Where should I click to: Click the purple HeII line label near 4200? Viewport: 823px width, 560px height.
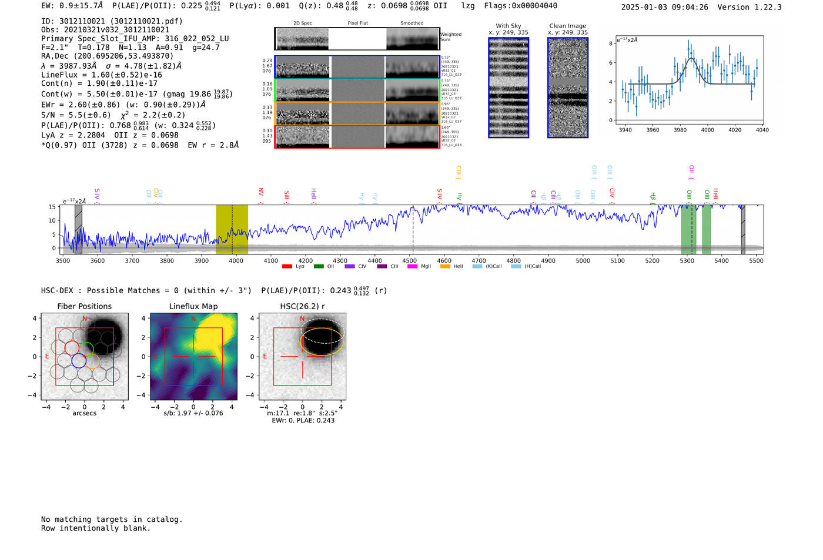coord(314,195)
